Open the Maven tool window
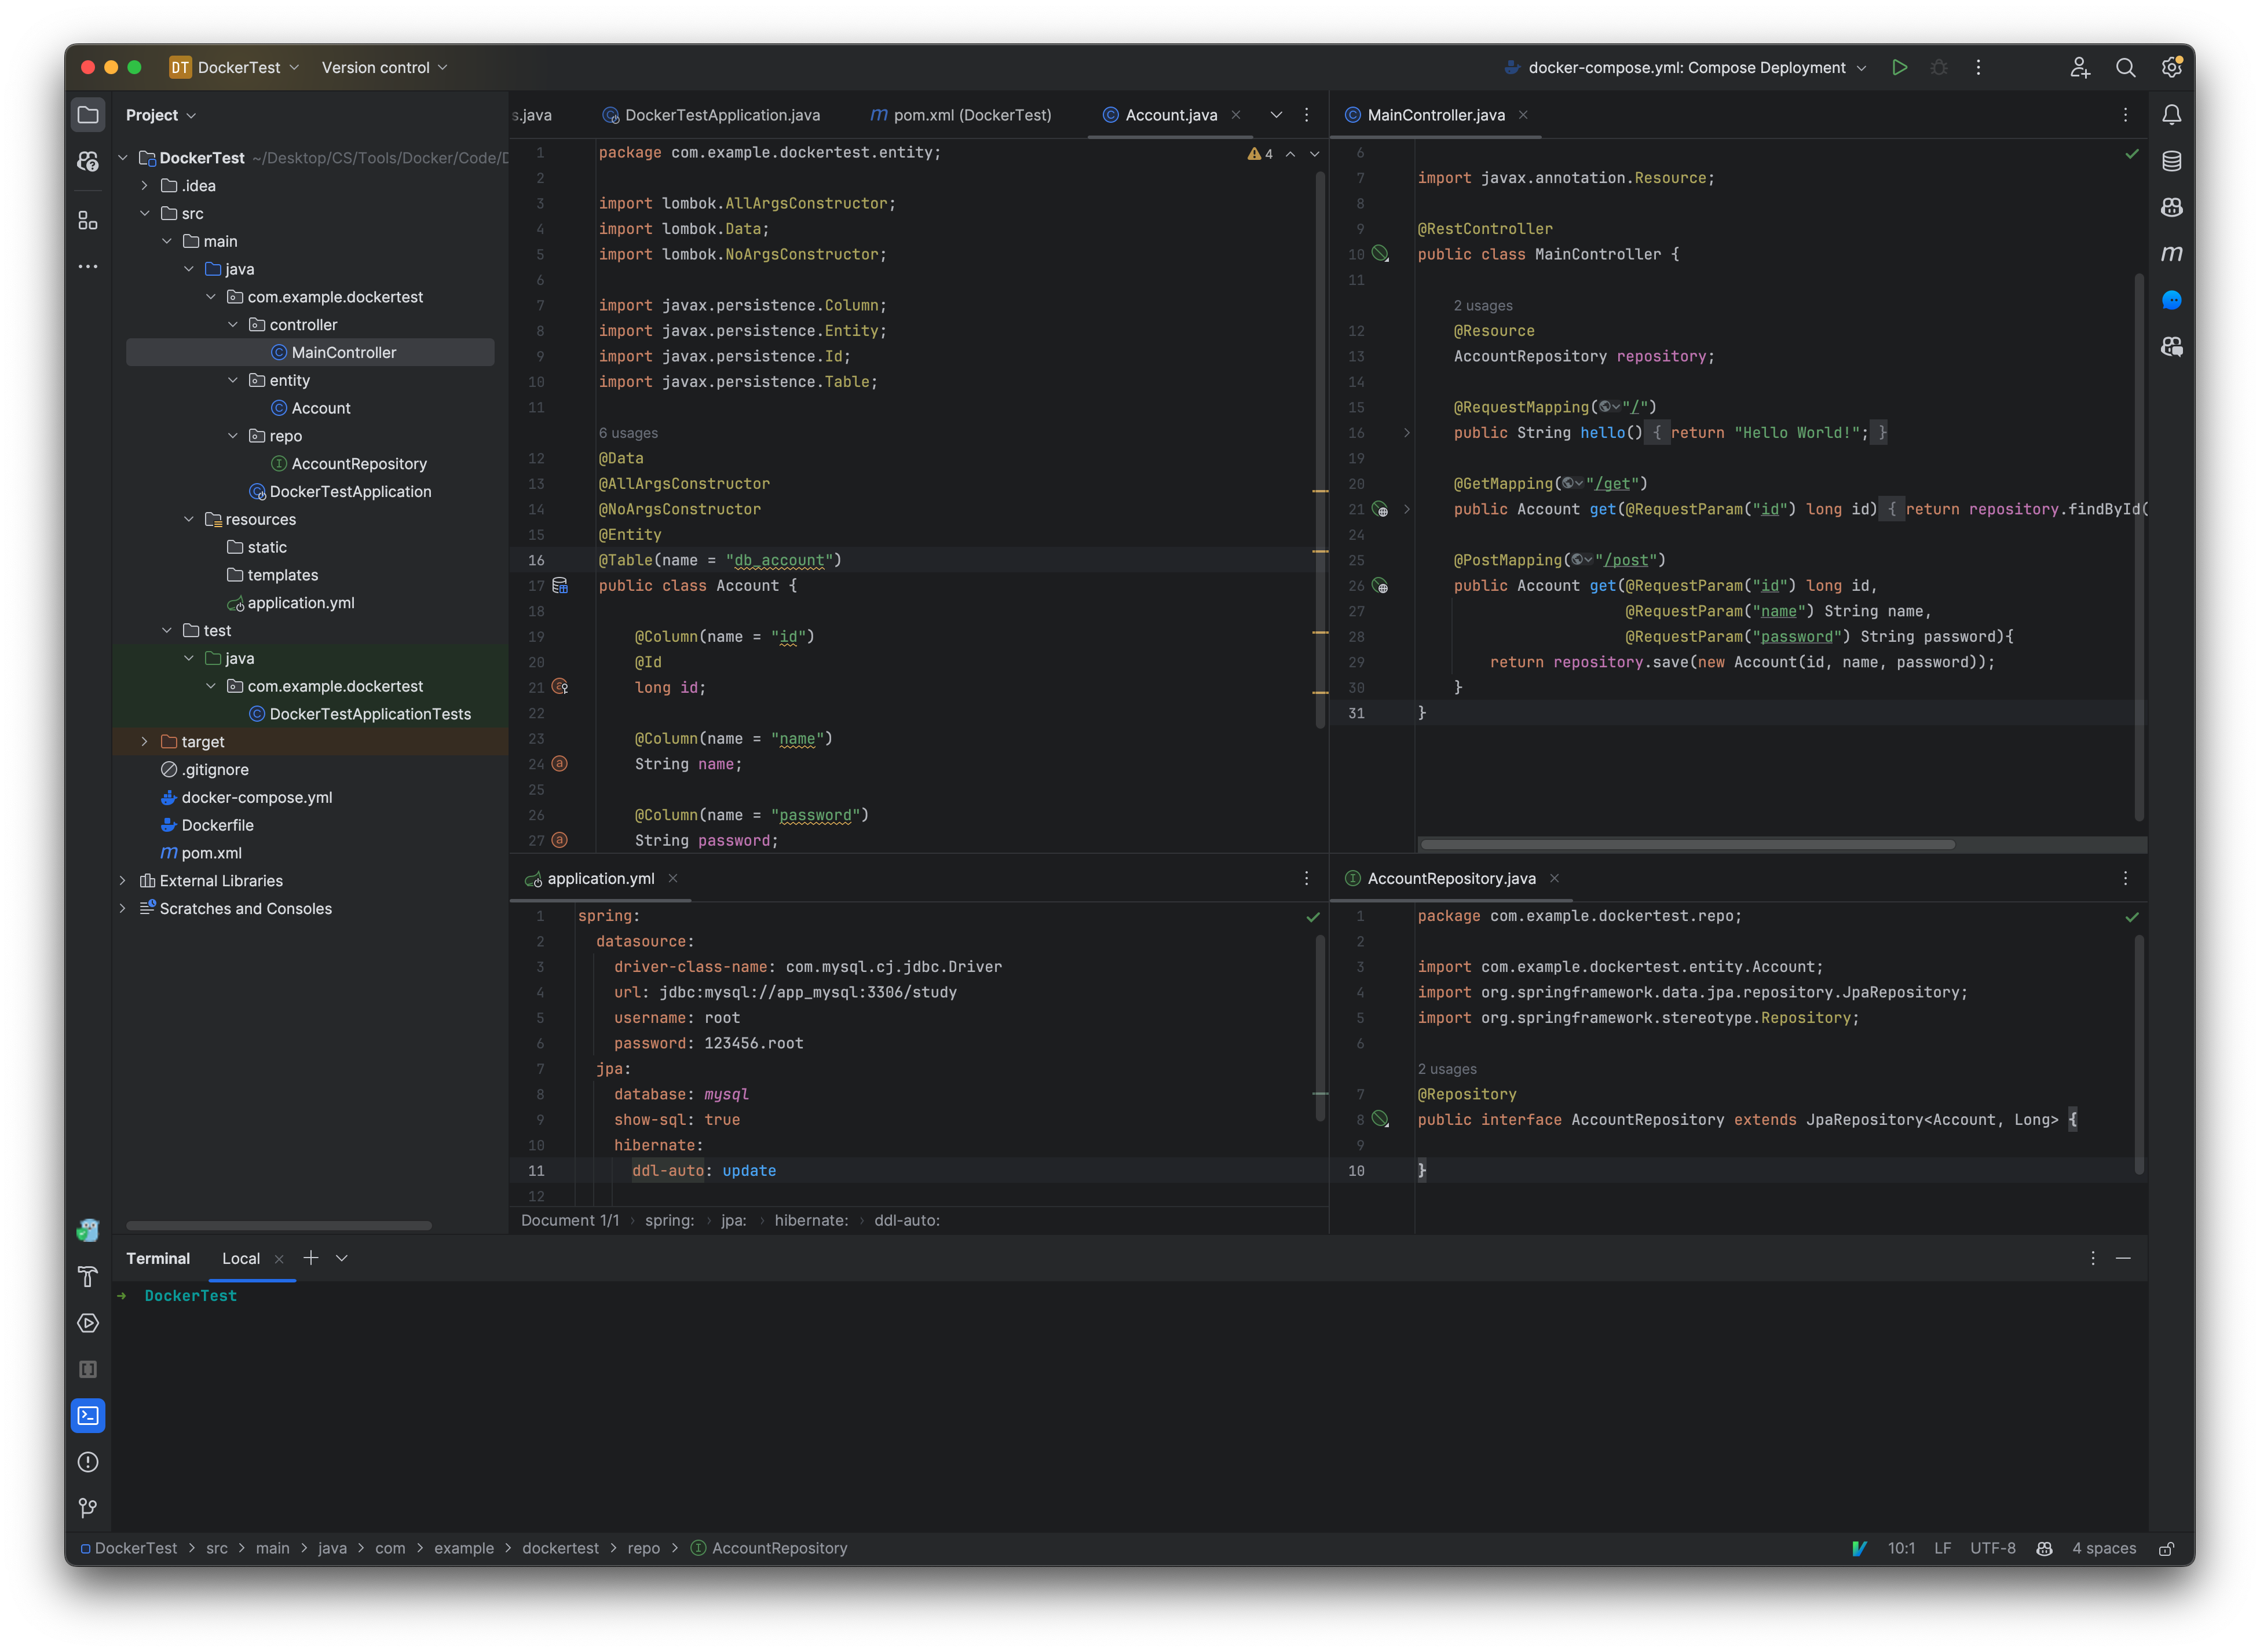 pyautogui.click(x=2171, y=253)
